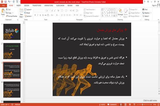Insert a New Slide

[x=21, y=13]
